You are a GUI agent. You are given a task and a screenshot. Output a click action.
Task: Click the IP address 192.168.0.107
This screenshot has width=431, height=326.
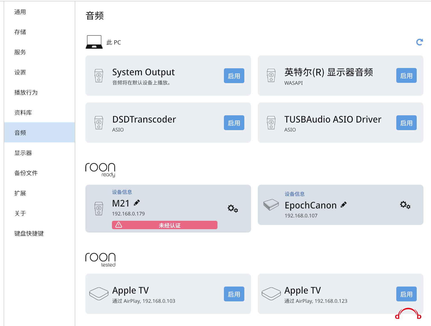coord(301,215)
